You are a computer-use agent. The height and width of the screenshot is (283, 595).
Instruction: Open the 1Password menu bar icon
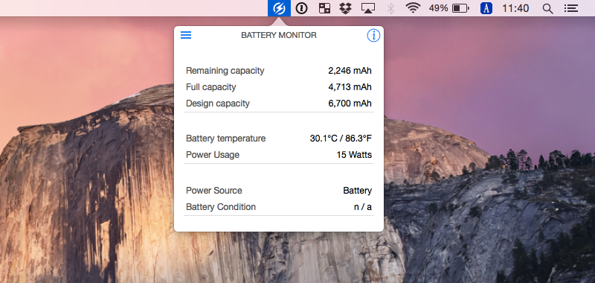click(301, 8)
